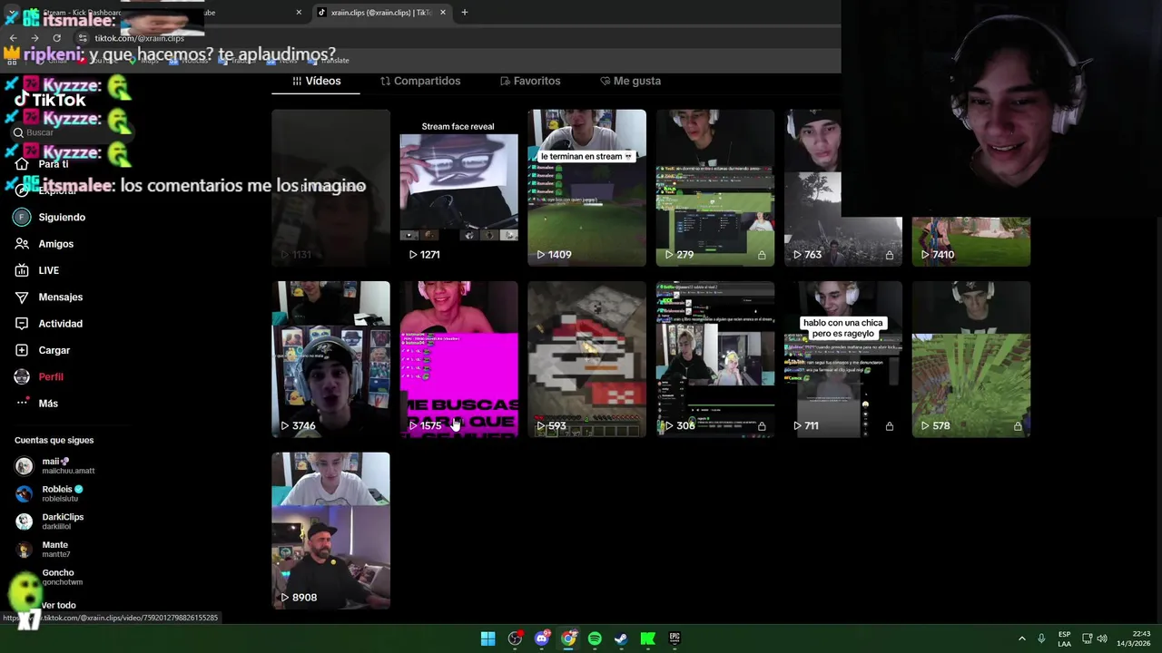1162x653 pixels.
Task: Open Epic Games Launcher from the taskbar
Action: pos(675,638)
